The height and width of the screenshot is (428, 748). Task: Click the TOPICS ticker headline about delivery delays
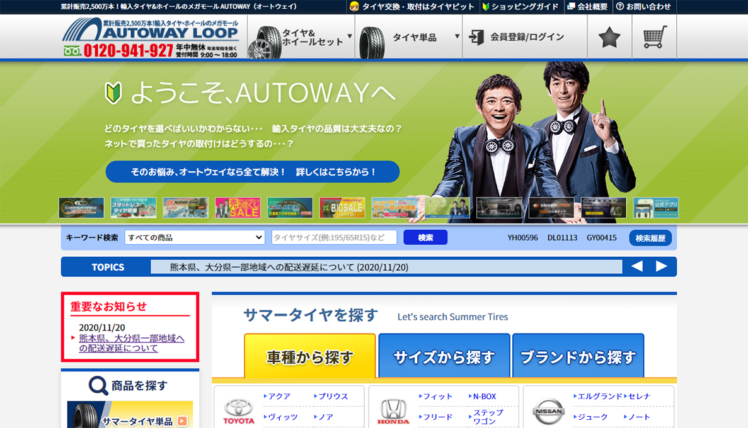pos(289,267)
